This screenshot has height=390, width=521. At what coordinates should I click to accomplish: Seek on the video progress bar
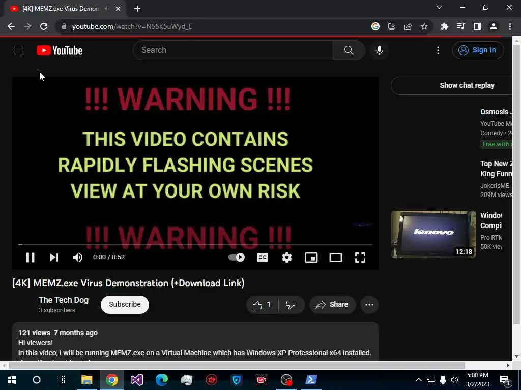pos(195,244)
